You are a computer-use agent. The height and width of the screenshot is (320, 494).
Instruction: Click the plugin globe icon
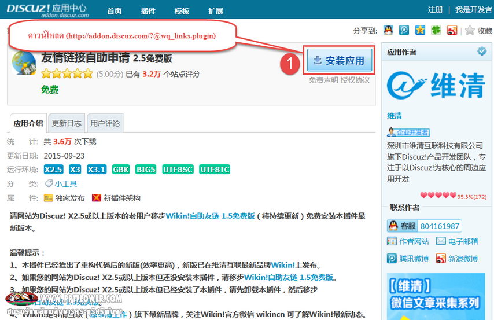click(x=24, y=62)
